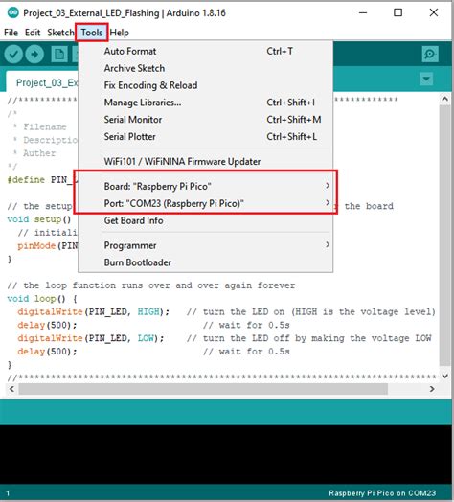
Task: Open the tab options dropdown arrow
Action: tap(426, 79)
